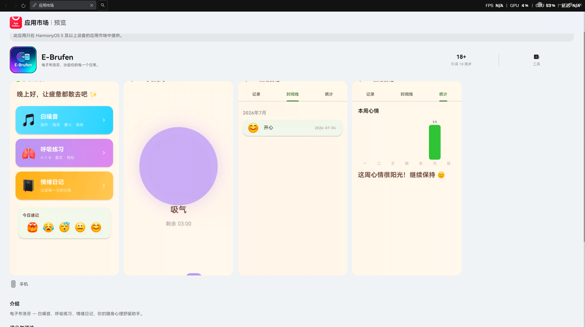Click the 工具 category icon
Image resolution: width=585 pixels, height=327 pixels.
(536, 57)
